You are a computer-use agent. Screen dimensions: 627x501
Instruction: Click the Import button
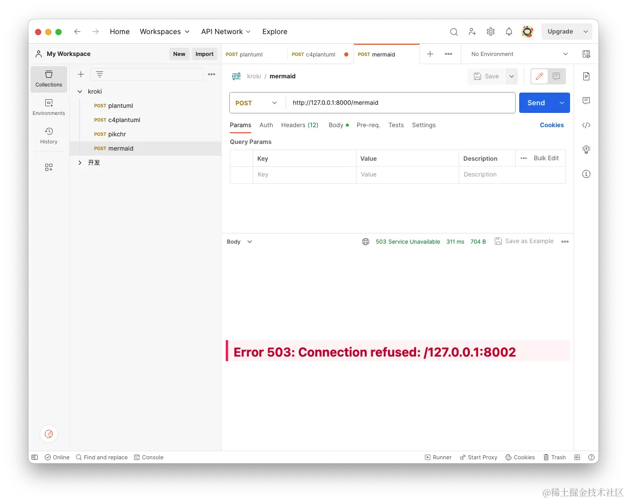(204, 54)
